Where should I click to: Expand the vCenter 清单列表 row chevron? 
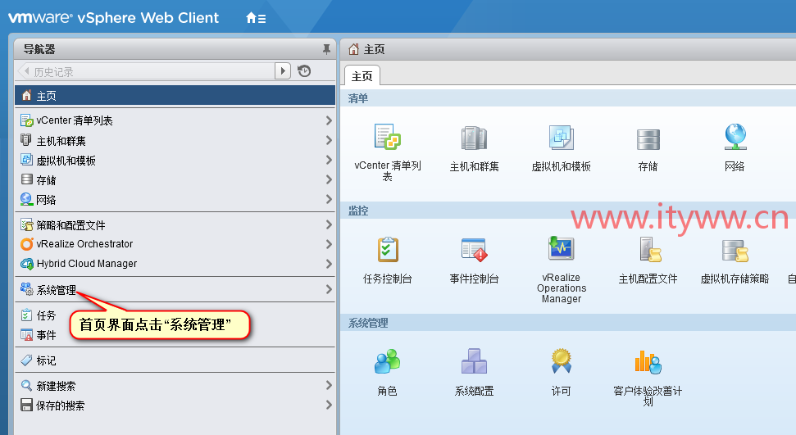click(x=329, y=120)
